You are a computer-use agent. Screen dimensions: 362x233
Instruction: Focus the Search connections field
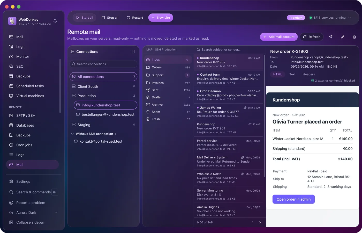[103, 64]
